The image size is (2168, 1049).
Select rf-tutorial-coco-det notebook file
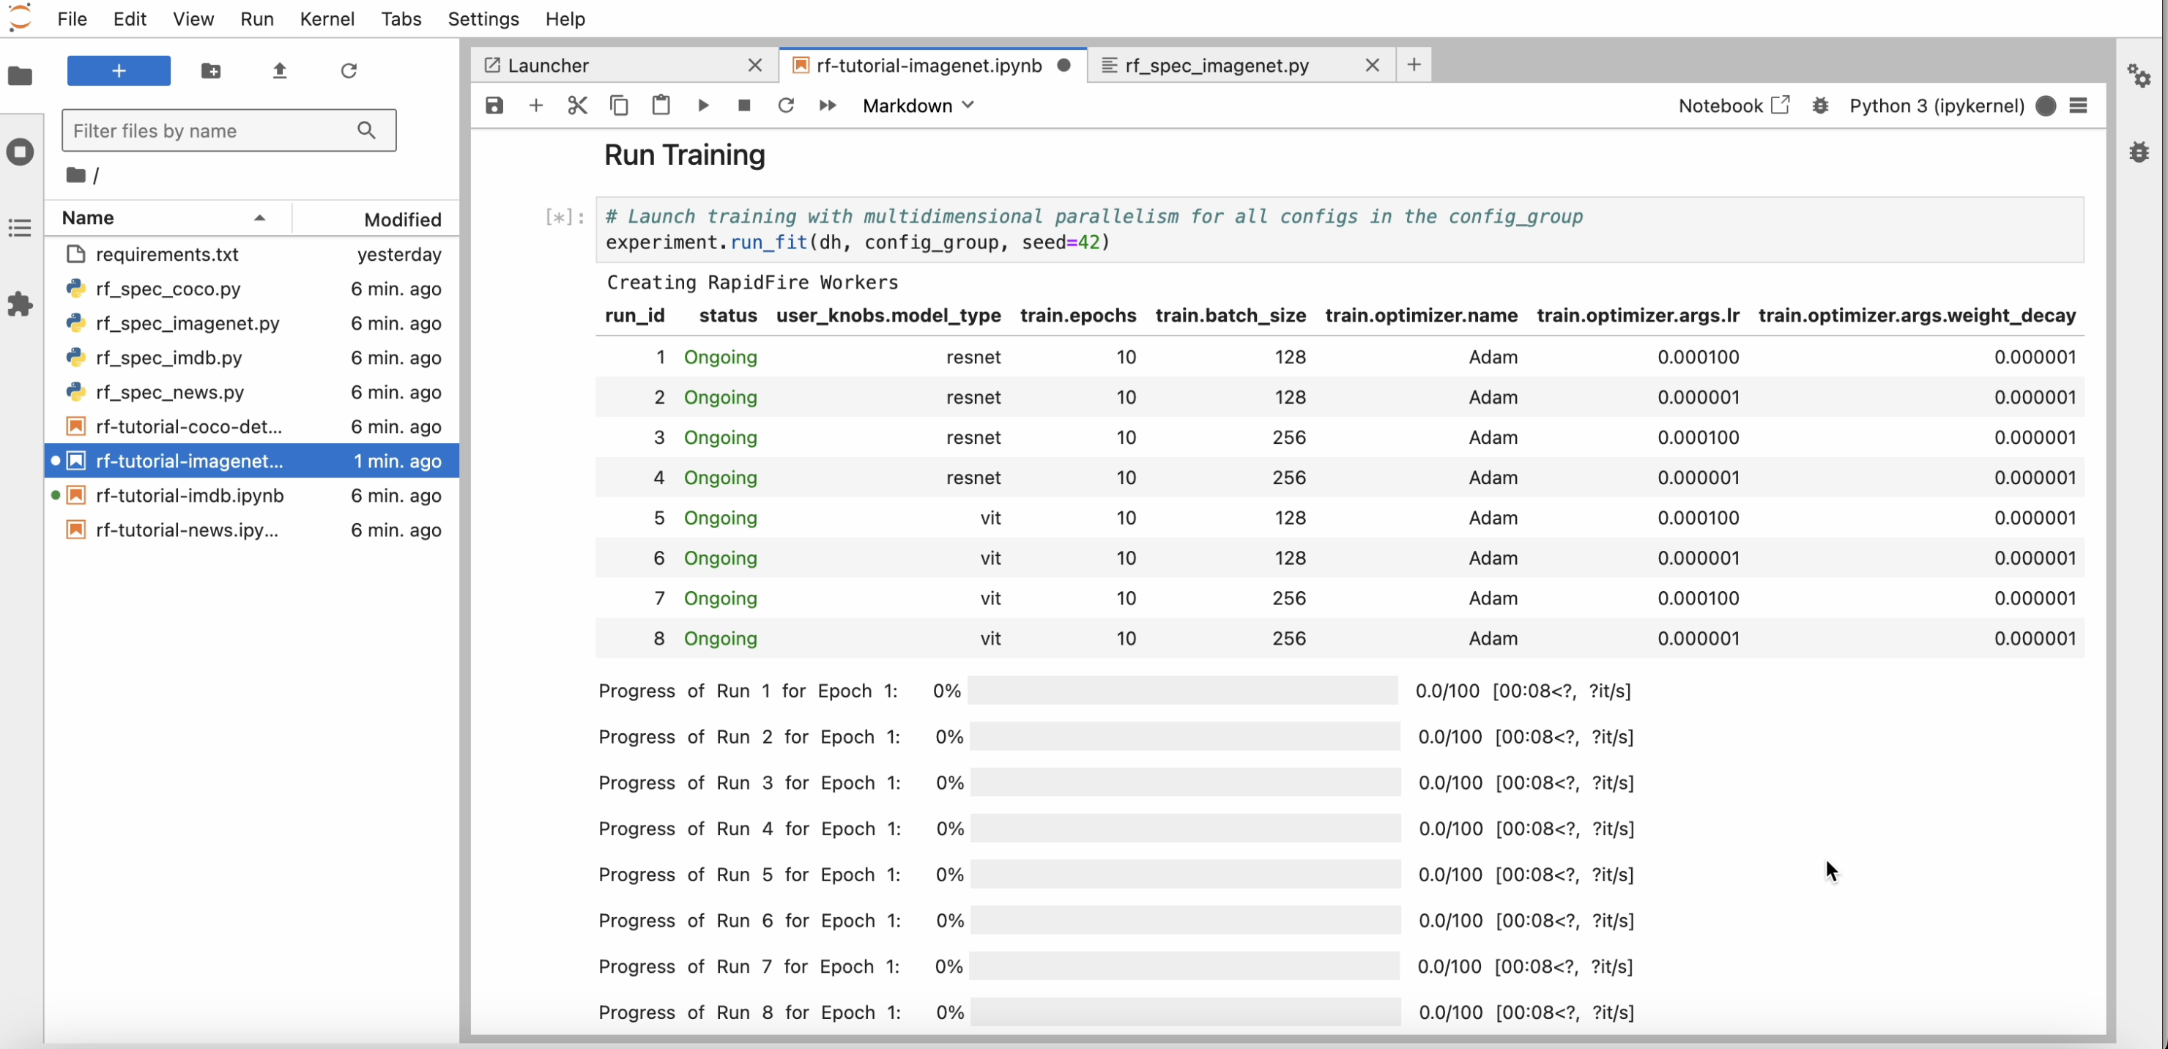(x=252, y=427)
